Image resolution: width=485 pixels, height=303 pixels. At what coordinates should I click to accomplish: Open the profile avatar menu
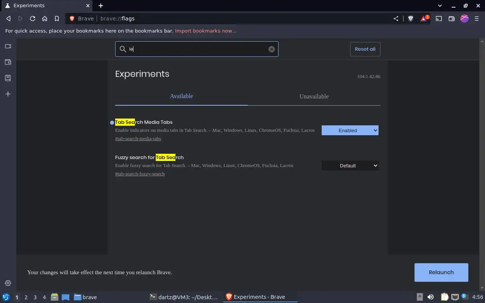pyautogui.click(x=465, y=19)
